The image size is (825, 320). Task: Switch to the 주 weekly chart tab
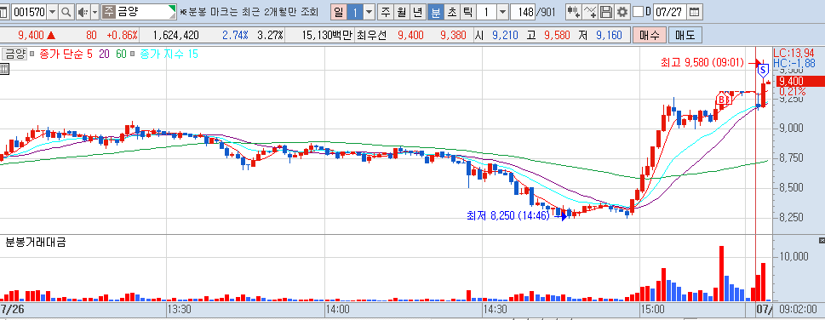pos(386,12)
